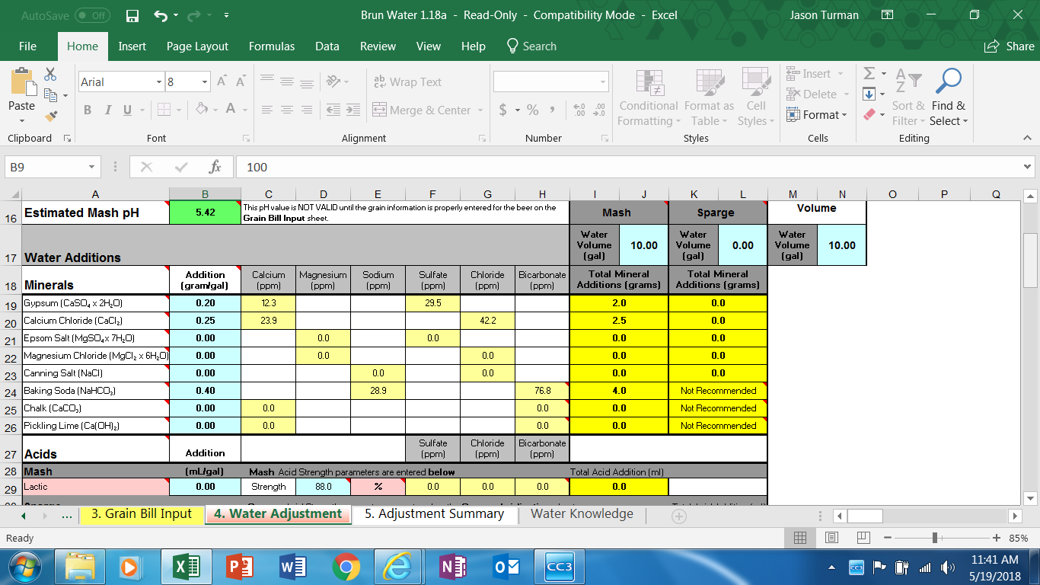
Task: Open the Water Knowledge sheet tab
Action: [x=582, y=514]
